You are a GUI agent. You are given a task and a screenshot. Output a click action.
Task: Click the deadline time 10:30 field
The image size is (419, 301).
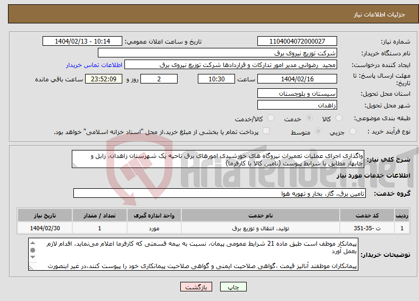tap(216, 79)
